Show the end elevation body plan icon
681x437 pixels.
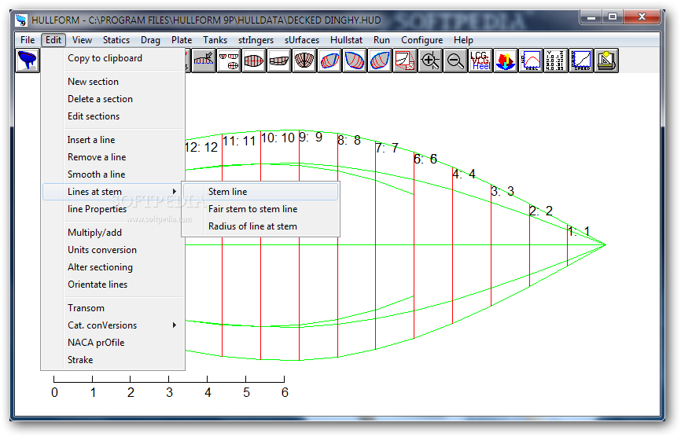click(x=304, y=61)
